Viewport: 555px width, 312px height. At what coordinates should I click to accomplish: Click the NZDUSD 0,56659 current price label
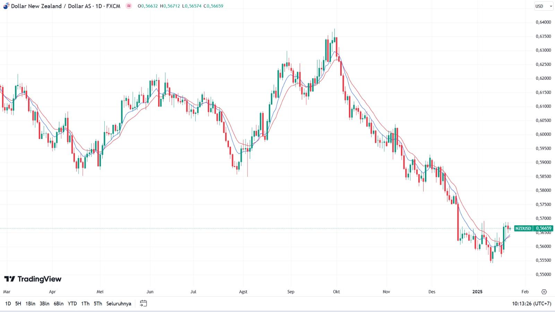533,228
